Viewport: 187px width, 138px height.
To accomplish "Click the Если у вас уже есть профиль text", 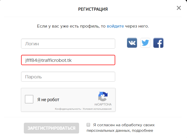I will pos(68,26).
